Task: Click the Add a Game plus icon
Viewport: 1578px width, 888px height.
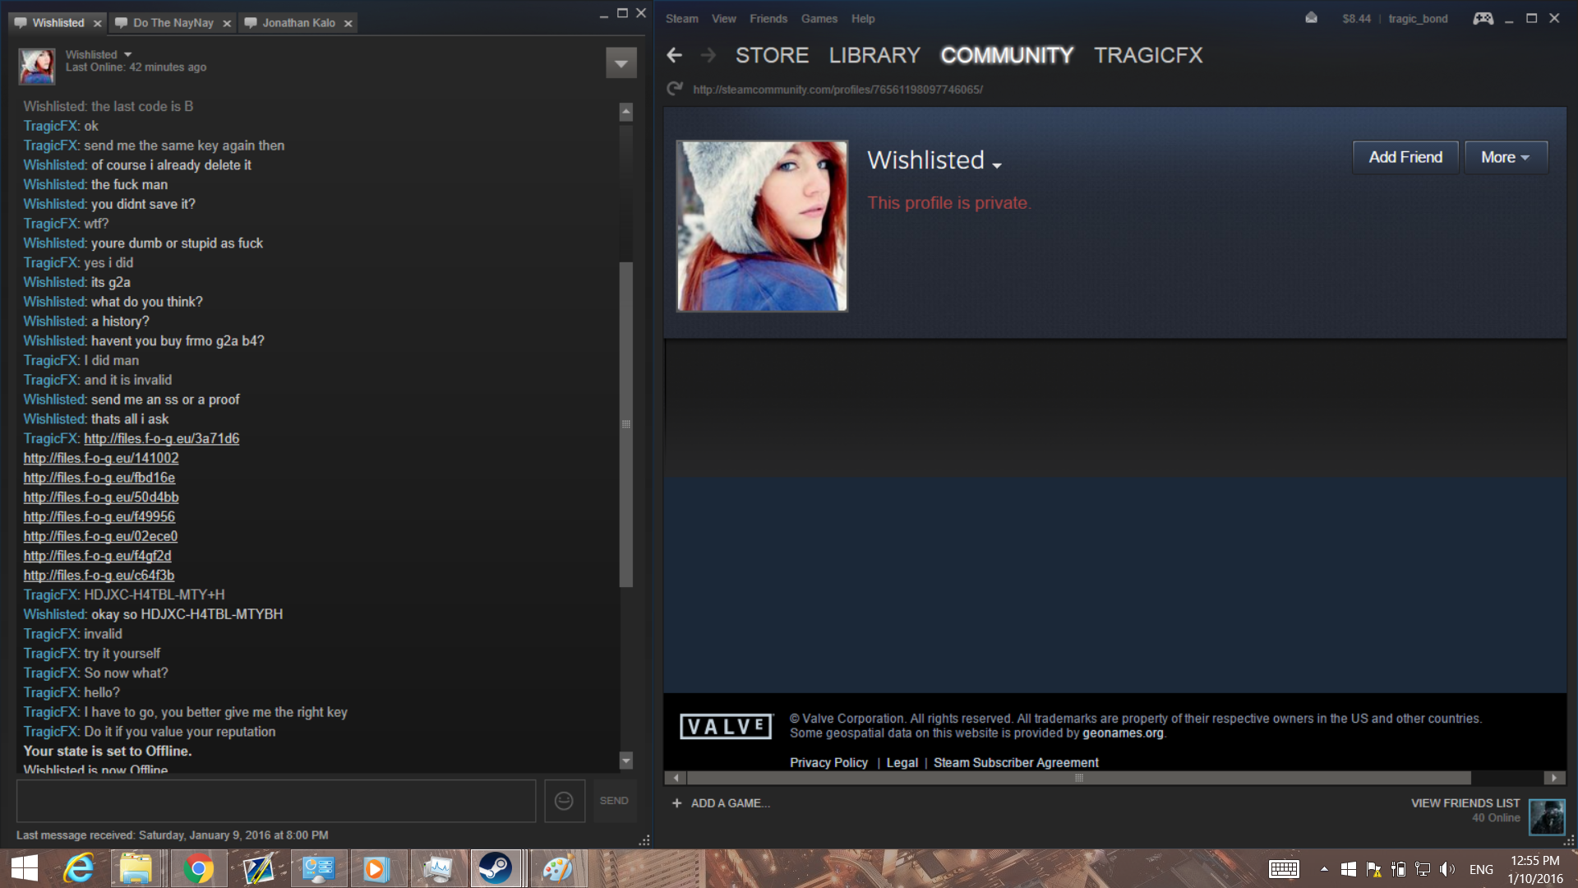Action: click(x=676, y=803)
